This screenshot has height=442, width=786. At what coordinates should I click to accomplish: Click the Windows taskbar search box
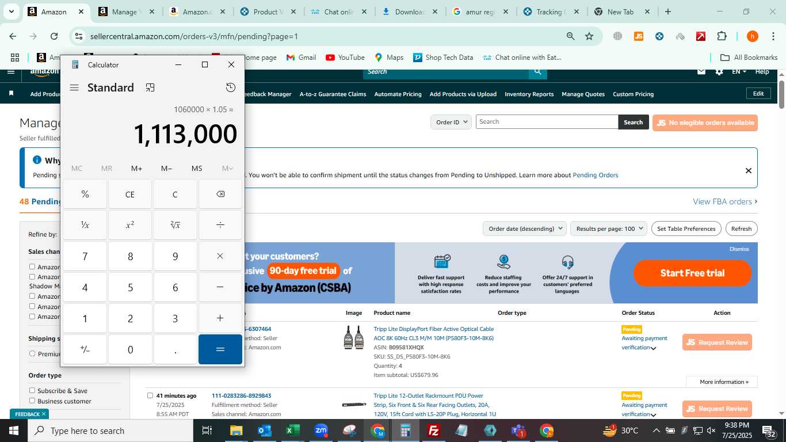point(111,430)
